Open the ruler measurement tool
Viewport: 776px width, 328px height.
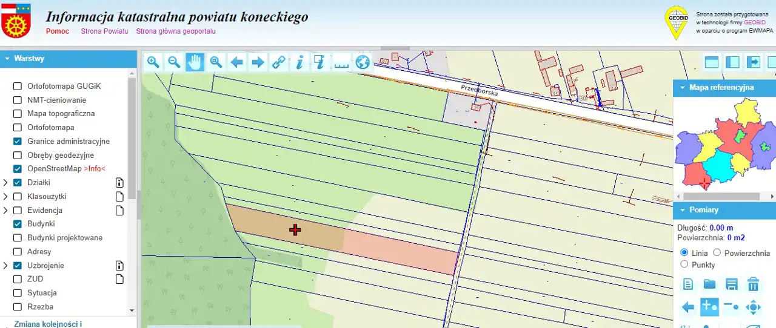click(342, 62)
